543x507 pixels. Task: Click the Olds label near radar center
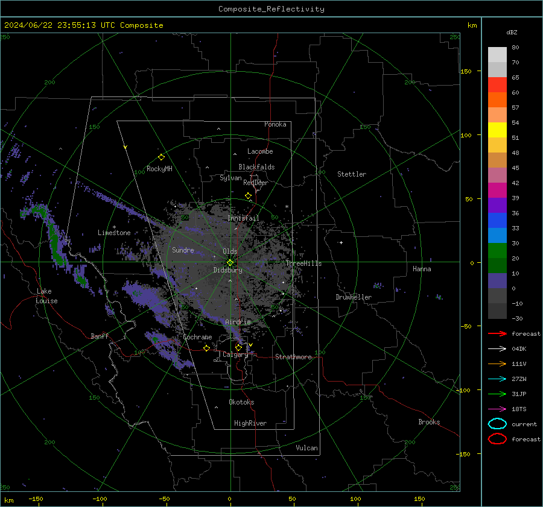point(230,251)
